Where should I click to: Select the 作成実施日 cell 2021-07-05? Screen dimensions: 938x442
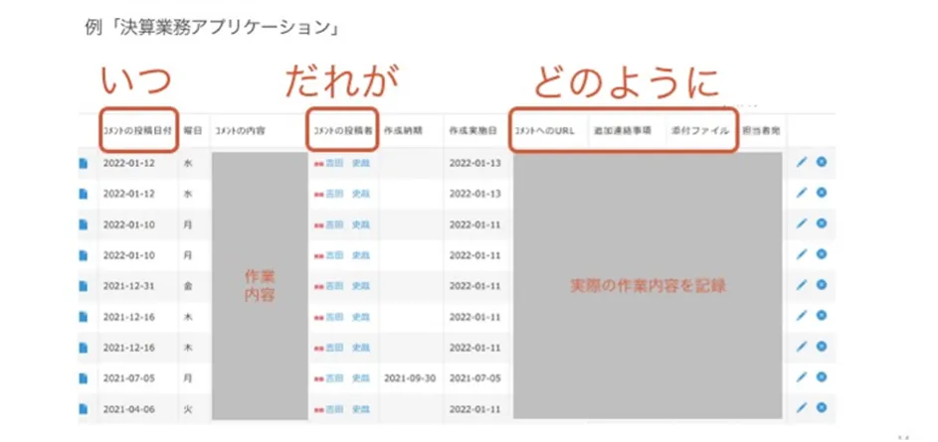pyautogui.click(x=475, y=378)
